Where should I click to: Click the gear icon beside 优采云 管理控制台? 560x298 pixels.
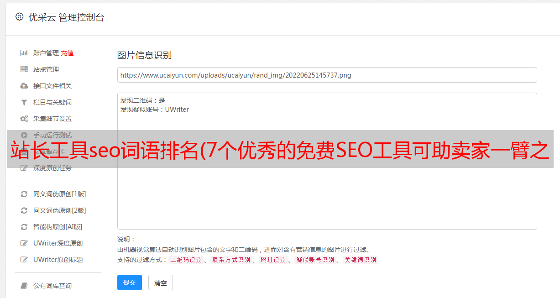19,17
